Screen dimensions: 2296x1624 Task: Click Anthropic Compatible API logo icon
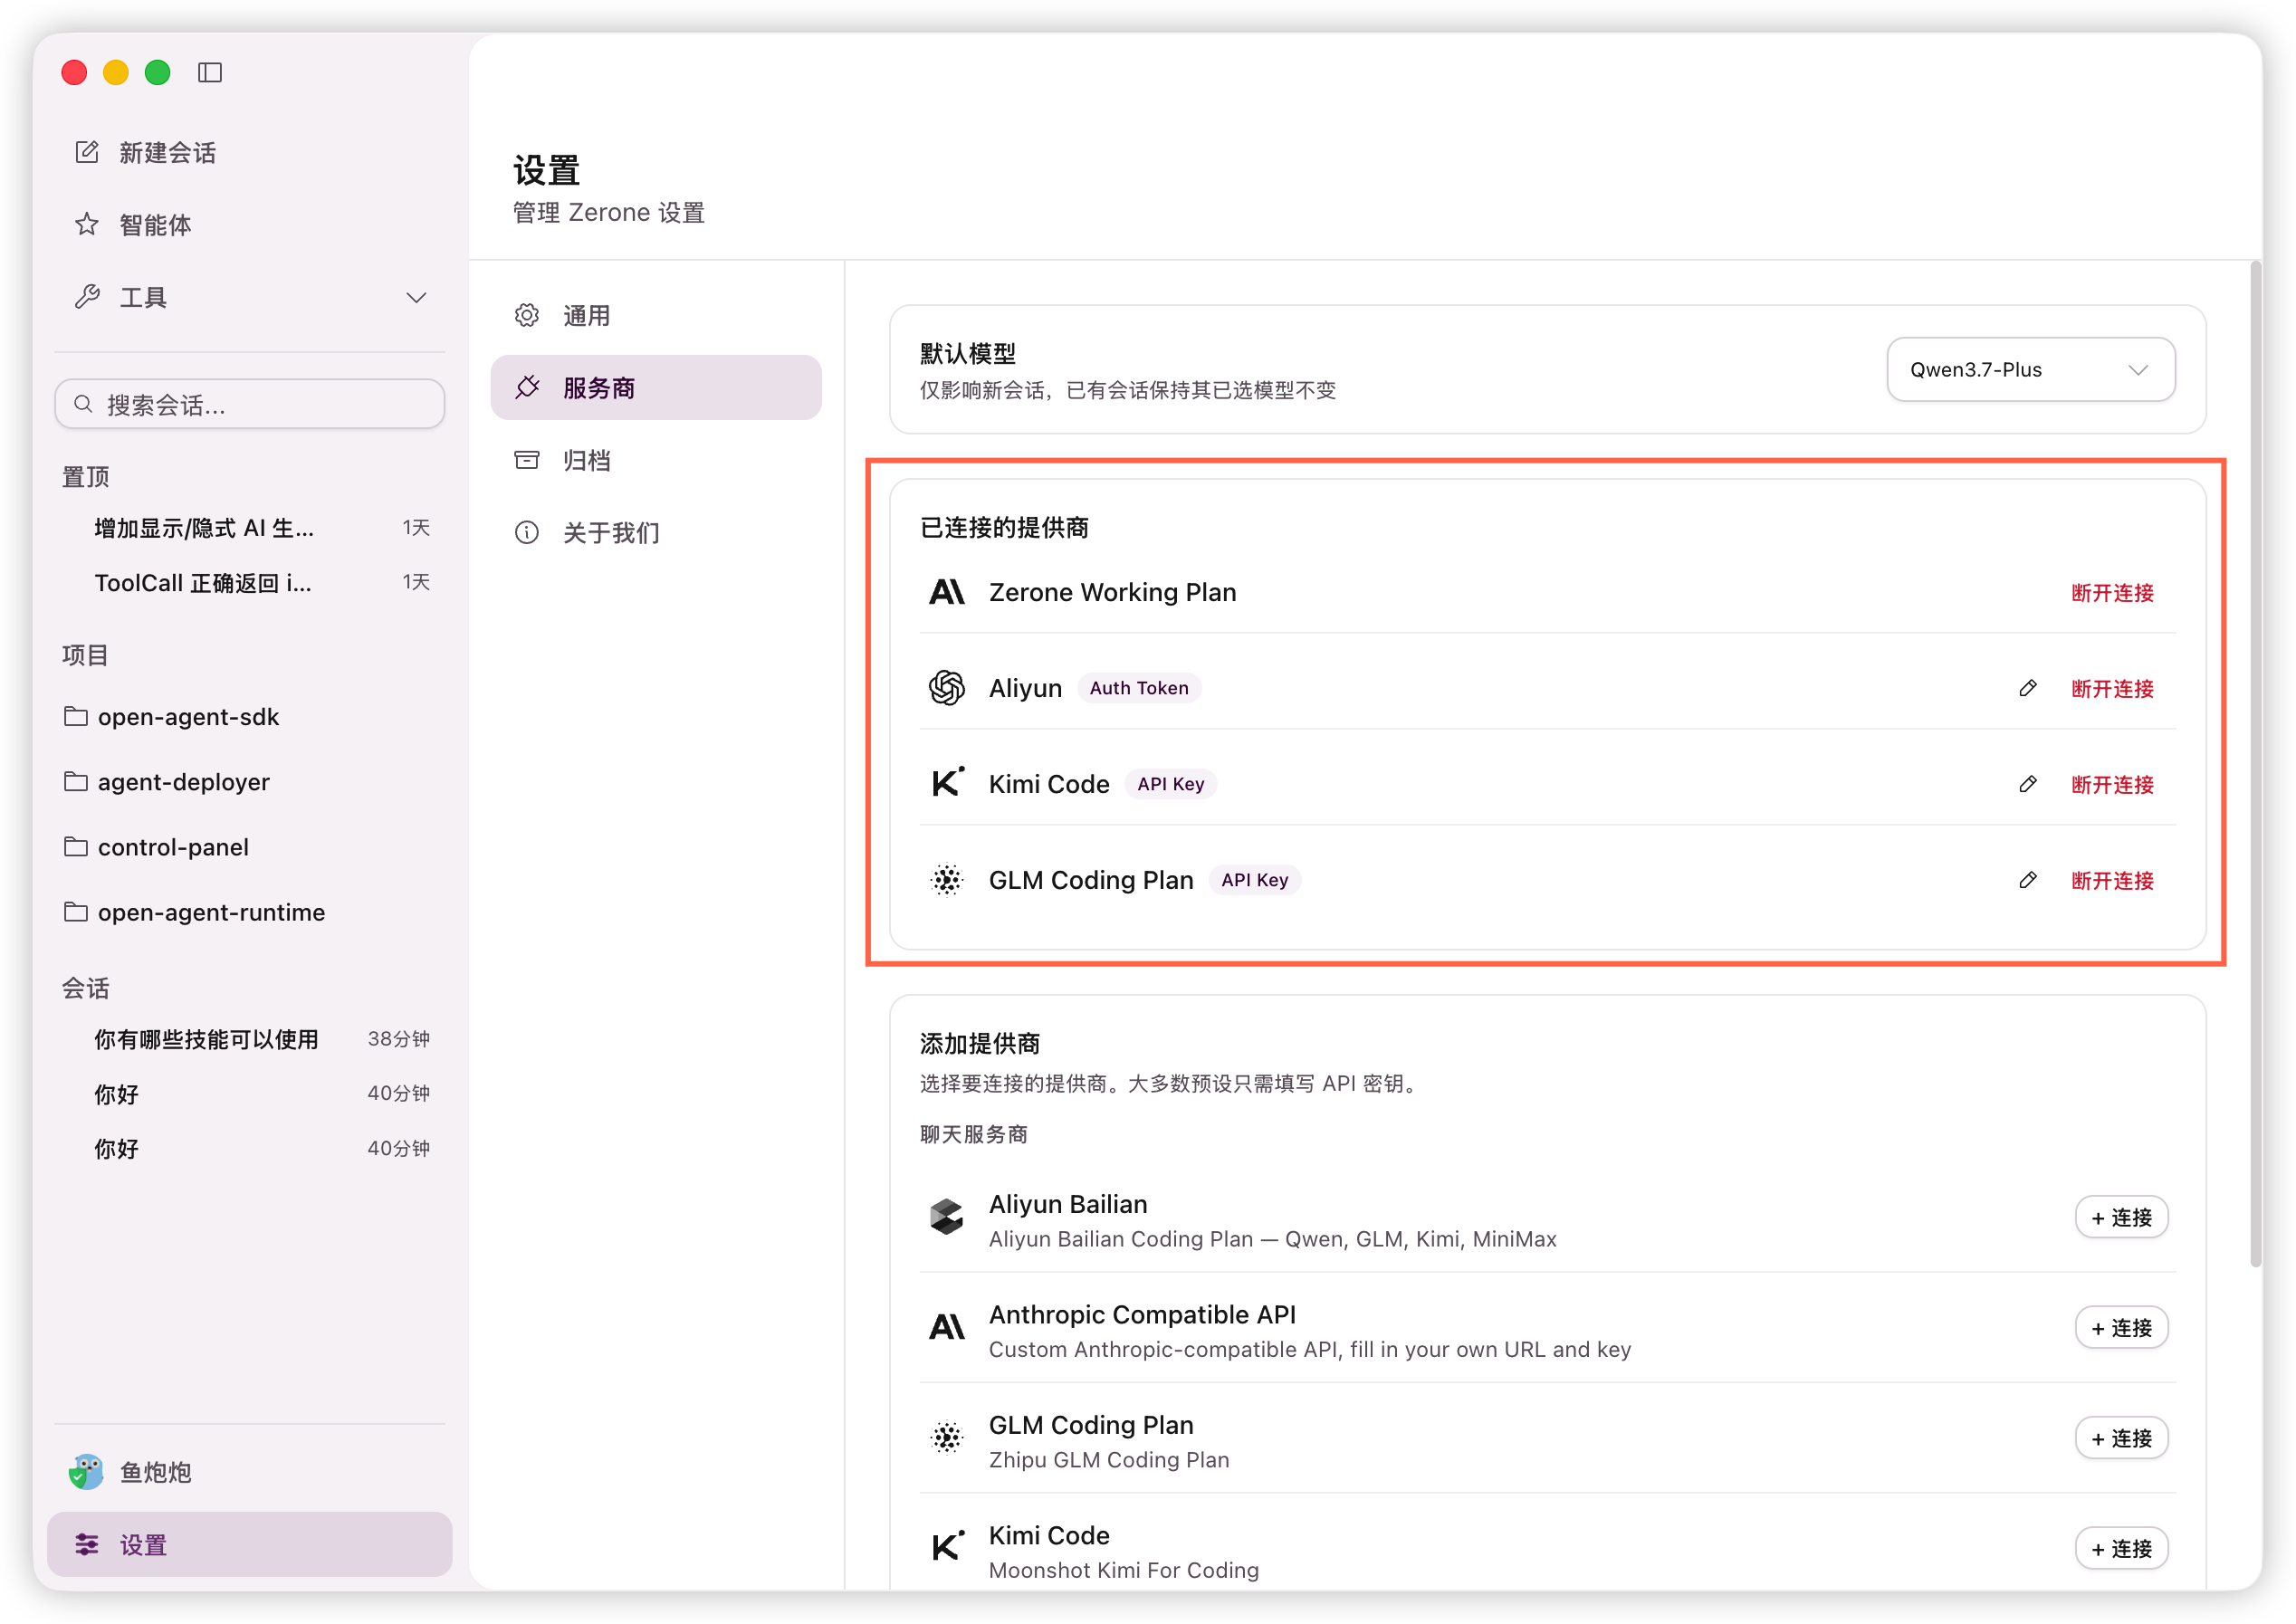(947, 1328)
